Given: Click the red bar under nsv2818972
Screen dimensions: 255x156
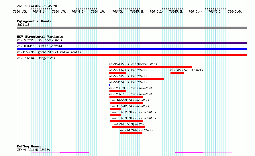Looking at the screenshot, I should tap(115, 115).
